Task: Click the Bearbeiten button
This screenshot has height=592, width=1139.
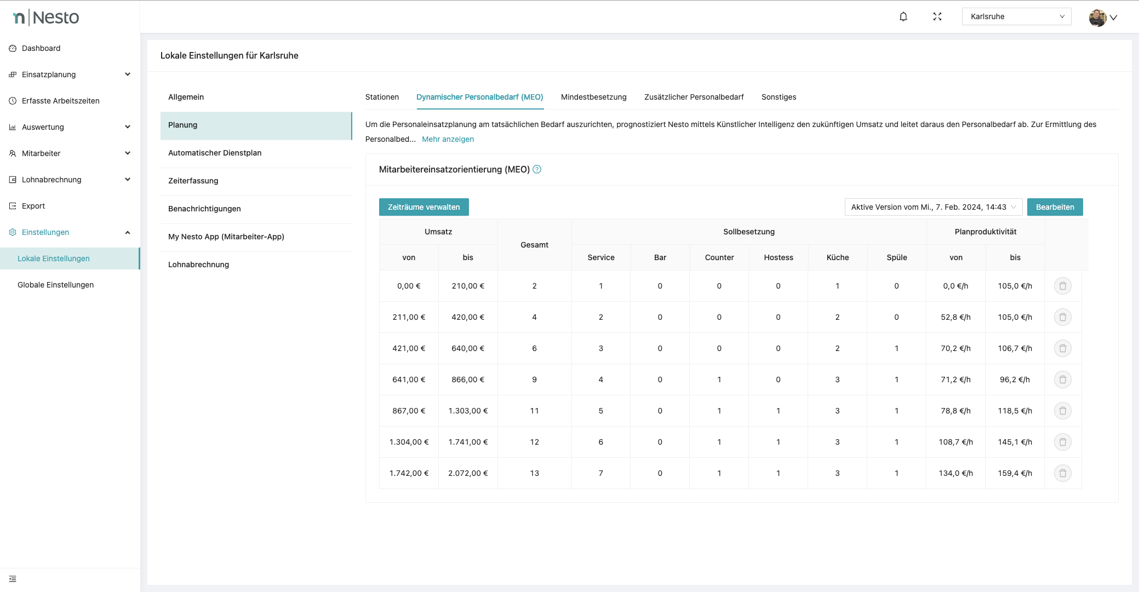Action: point(1055,207)
